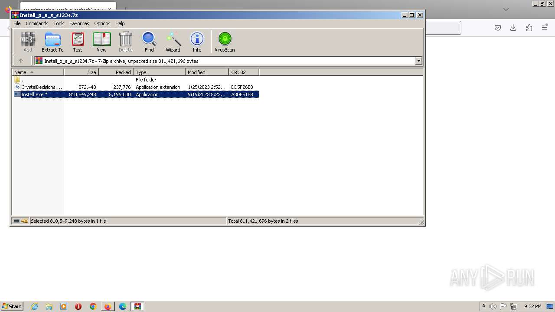The image size is (555, 312).
Task: Open Opera browser from taskbar
Action: click(78, 306)
